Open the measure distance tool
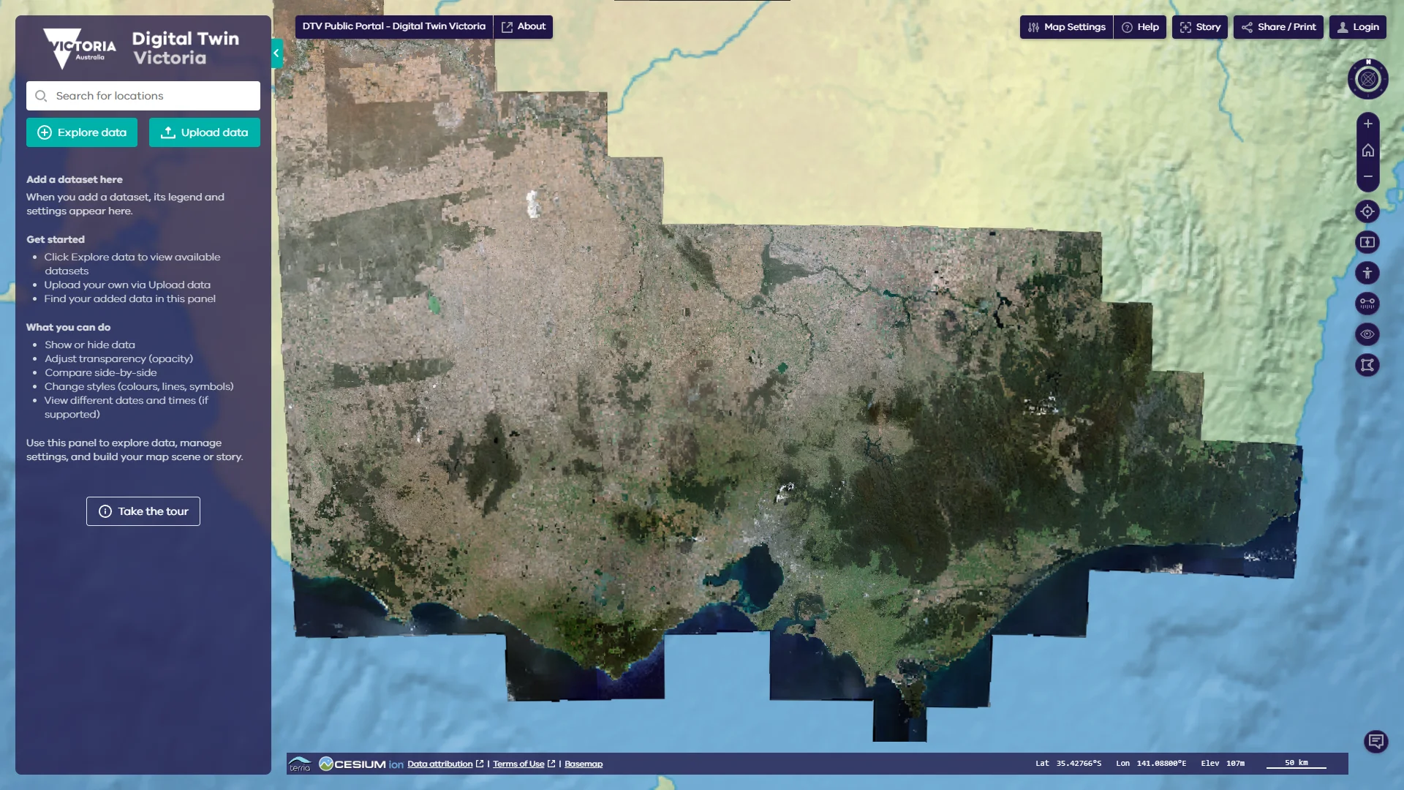Viewport: 1404px width, 790px height. tap(1367, 304)
